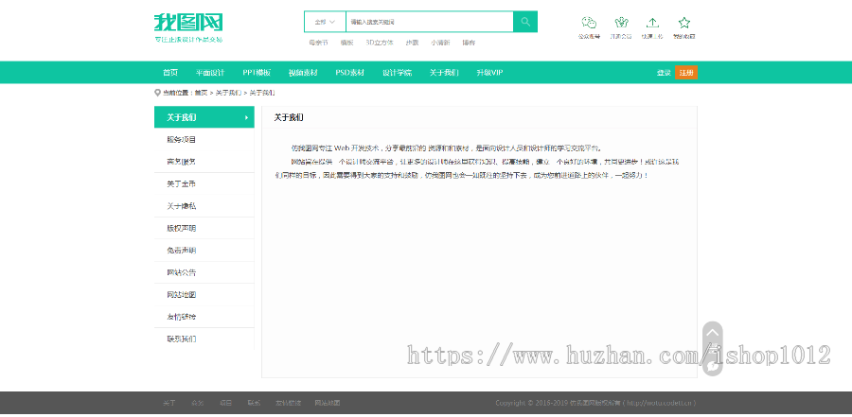The height and width of the screenshot is (417, 852).
Task: Open the search category dropdown
Action: [x=325, y=22]
